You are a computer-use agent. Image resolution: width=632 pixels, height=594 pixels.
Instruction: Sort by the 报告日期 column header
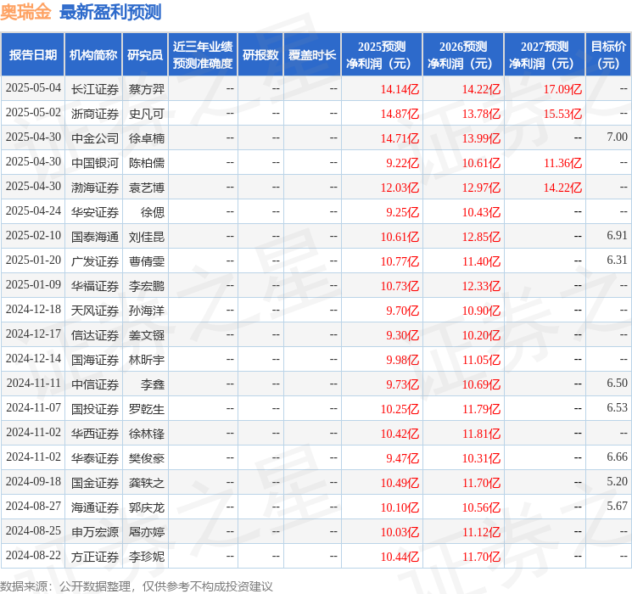(x=32, y=55)
